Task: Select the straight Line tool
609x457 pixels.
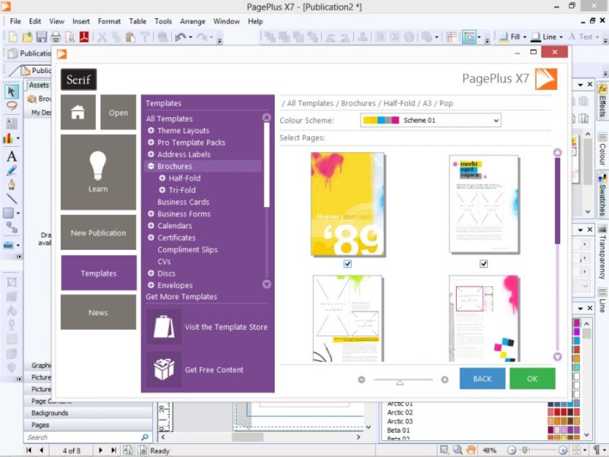Action: tap(12, 198)
